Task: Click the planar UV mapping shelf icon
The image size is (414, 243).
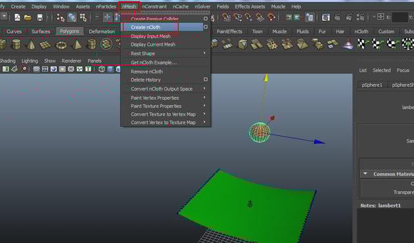Action: tap(363, 44)
